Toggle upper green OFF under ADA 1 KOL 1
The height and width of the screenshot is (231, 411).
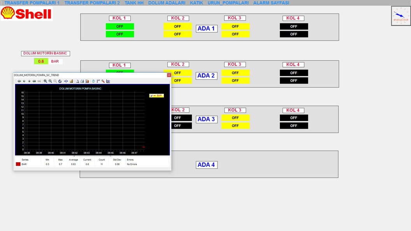tap(120, 26)
